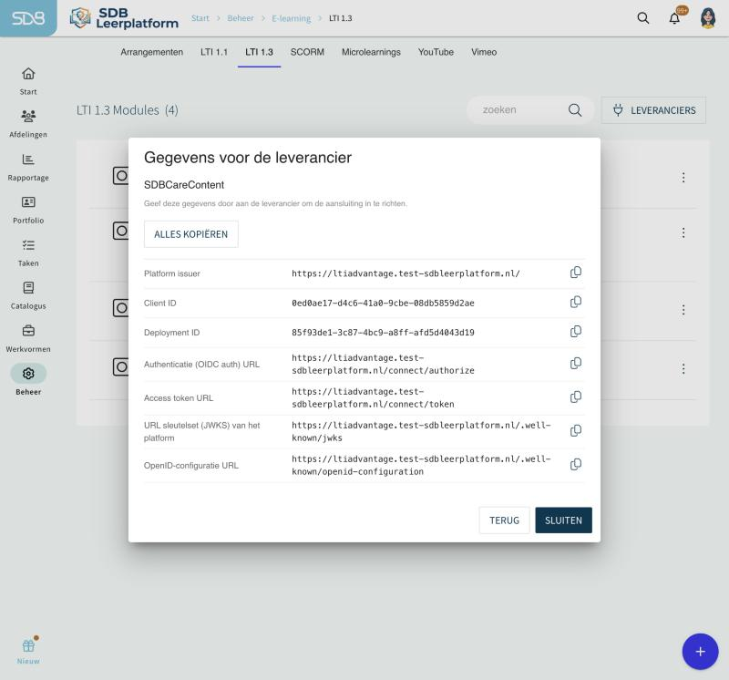Open Werkvormen in the sidebar
The height and width of the screenshot is (680, 729).
point(28,338)
